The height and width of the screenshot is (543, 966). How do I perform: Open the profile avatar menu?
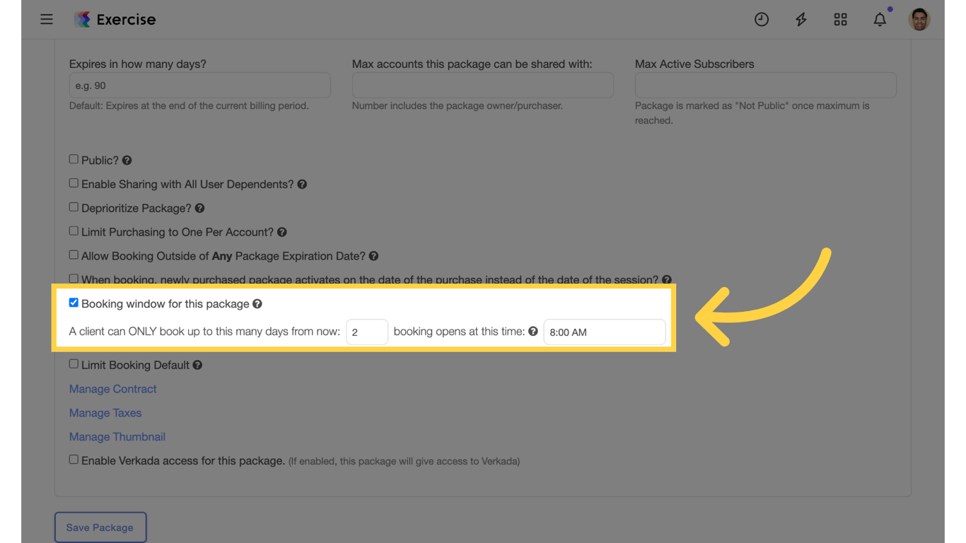click(x=919, y=19)
